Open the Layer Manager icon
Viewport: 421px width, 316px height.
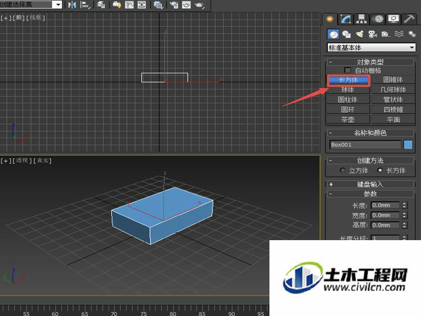pos(101,5)
